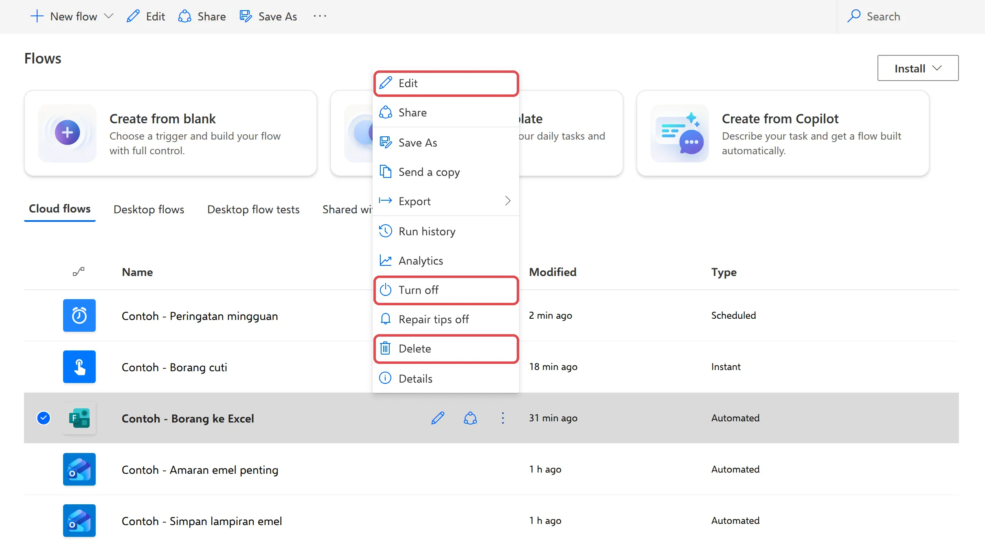Open flow Contoh - Borang ke Excel
This screenshot has height=545, width=985.
pyautogui.click(x=188, y=418)
